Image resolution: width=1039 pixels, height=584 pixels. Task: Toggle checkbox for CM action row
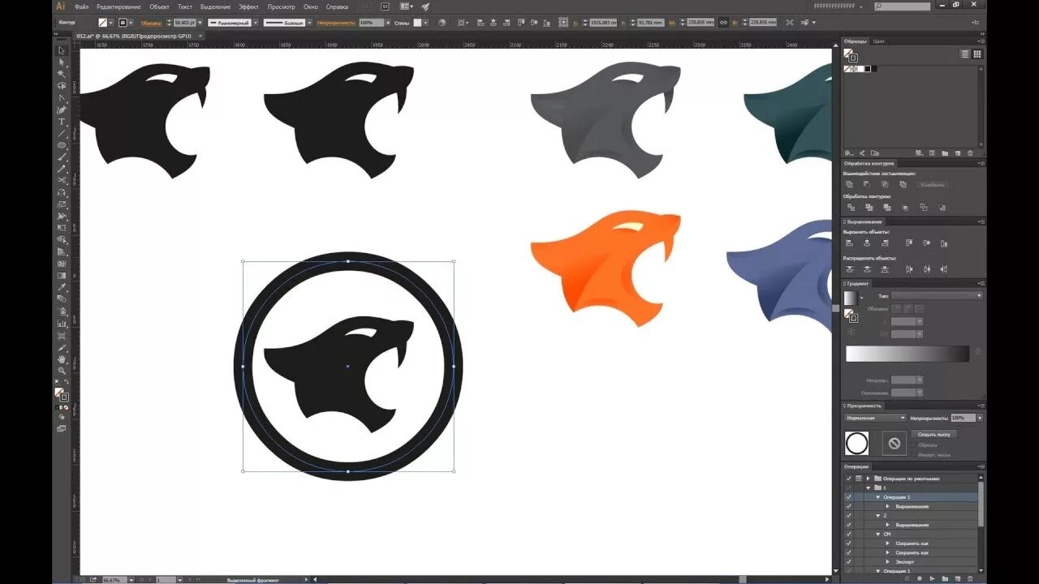(848, 534)
